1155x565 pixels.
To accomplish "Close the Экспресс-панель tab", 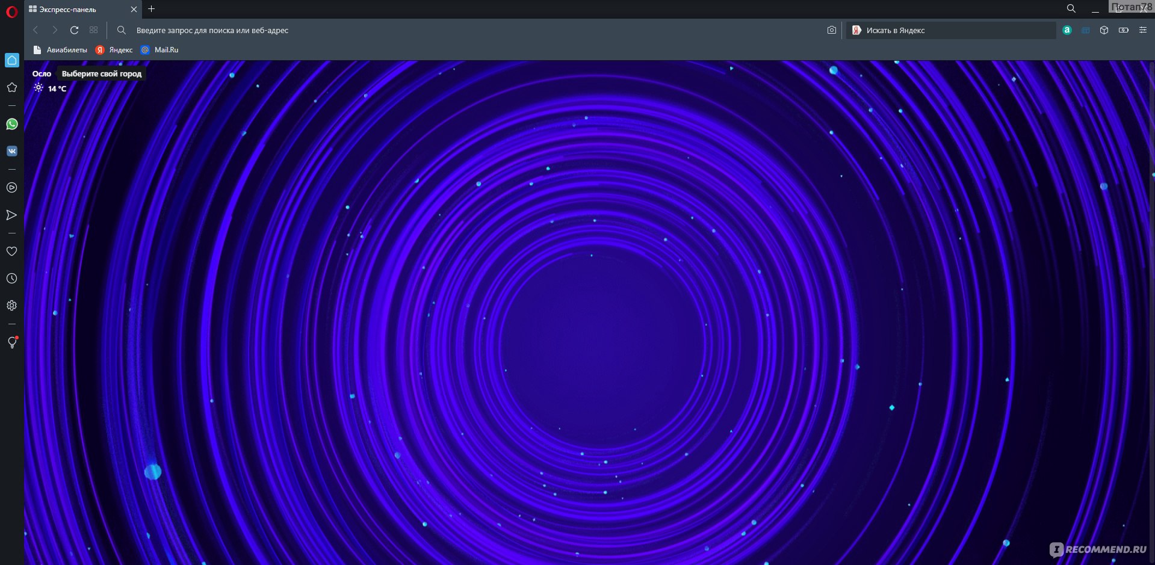I will (x=134, y=9).
